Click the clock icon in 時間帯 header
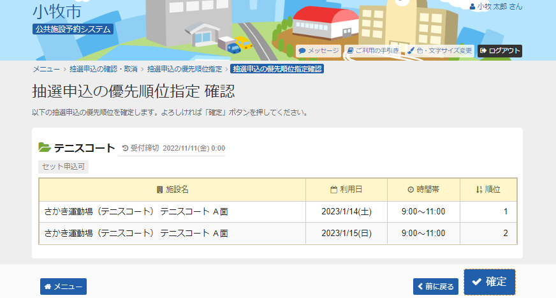 point(411,190)
